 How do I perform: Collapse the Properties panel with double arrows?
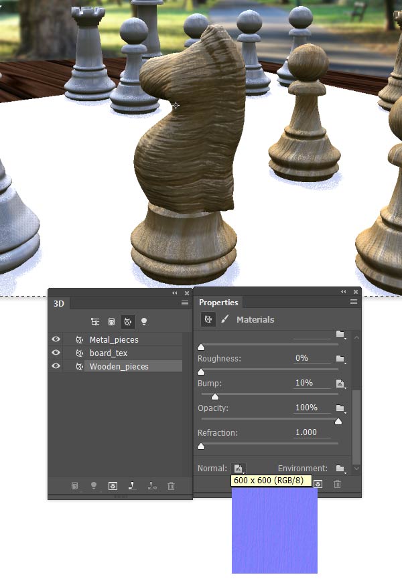click(344, 292)
